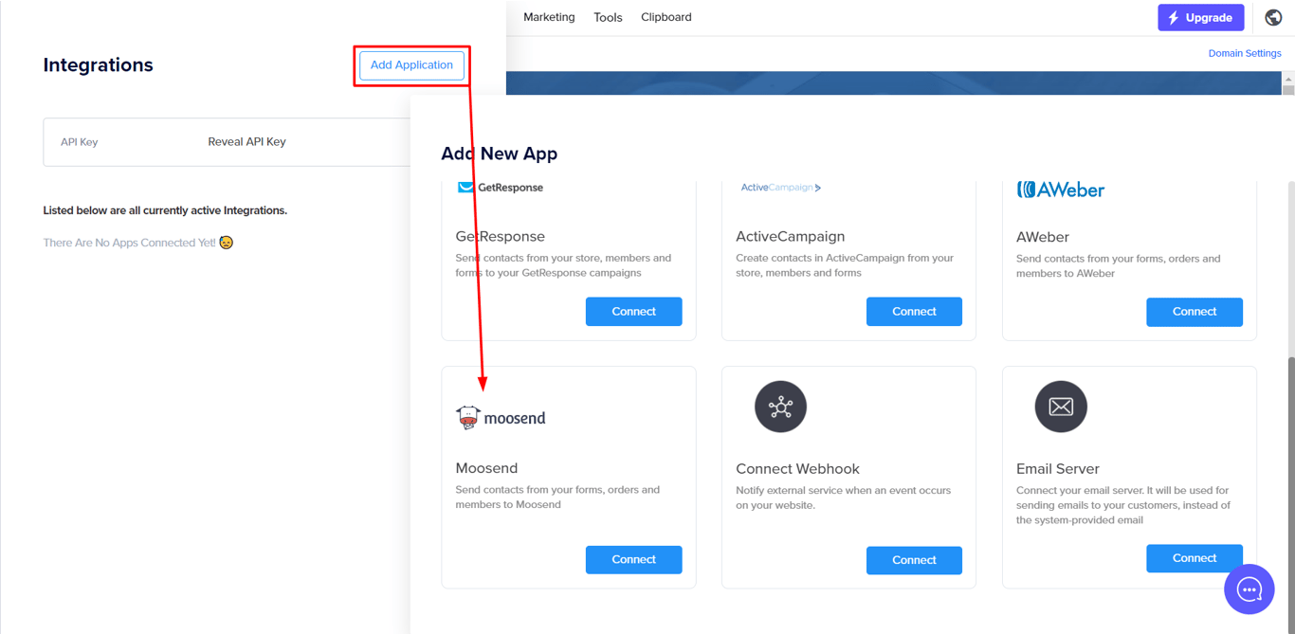Viewport: 1295px width, 634px height.
Task: Click the Moosend card title
Action: tap(486, 468)
